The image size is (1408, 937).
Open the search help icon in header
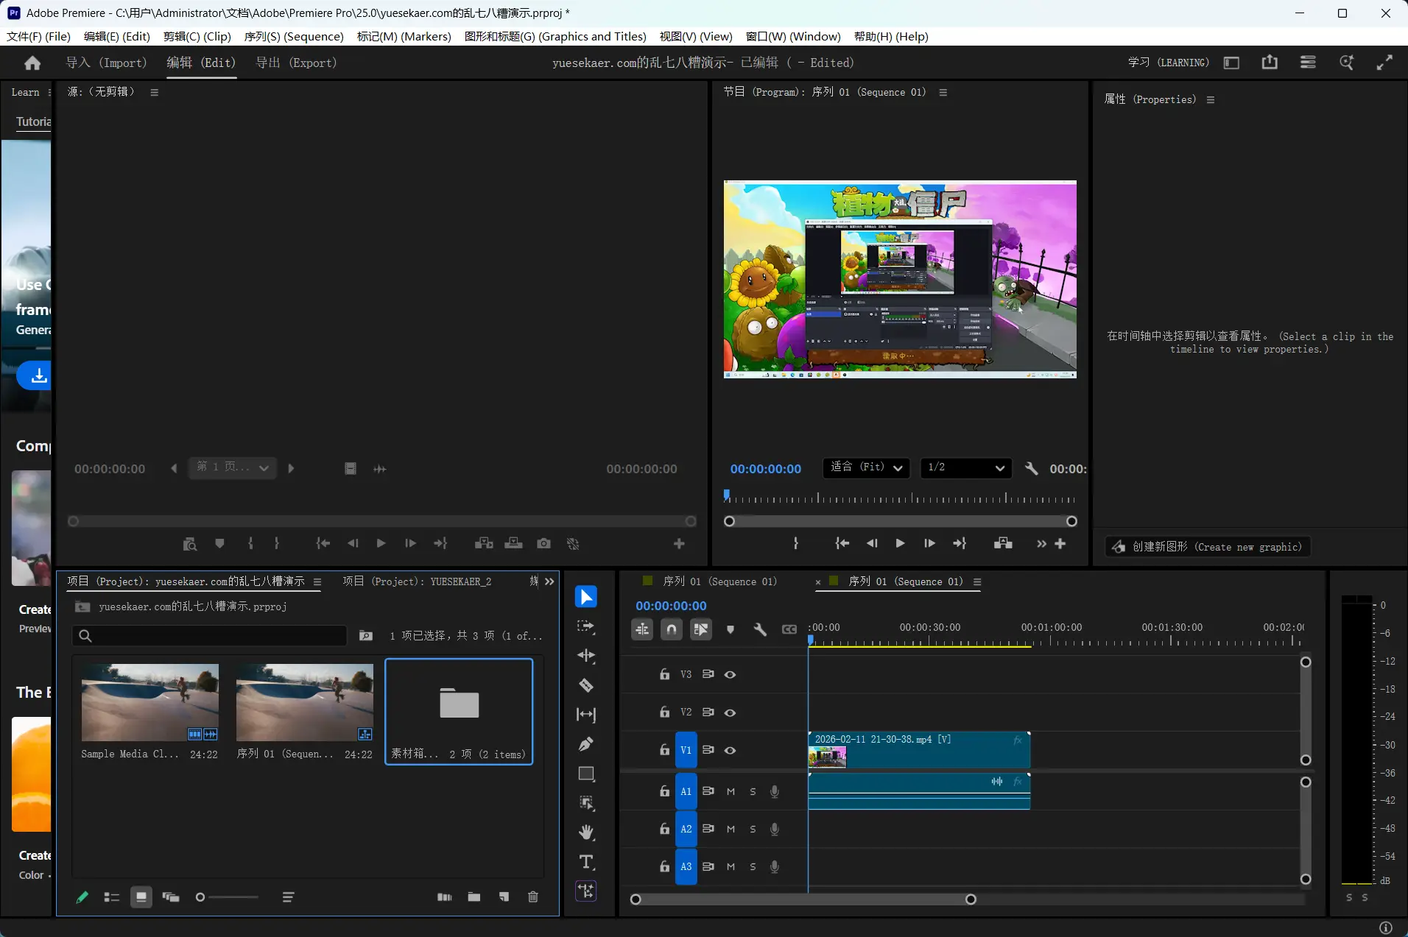[1346, 63]
